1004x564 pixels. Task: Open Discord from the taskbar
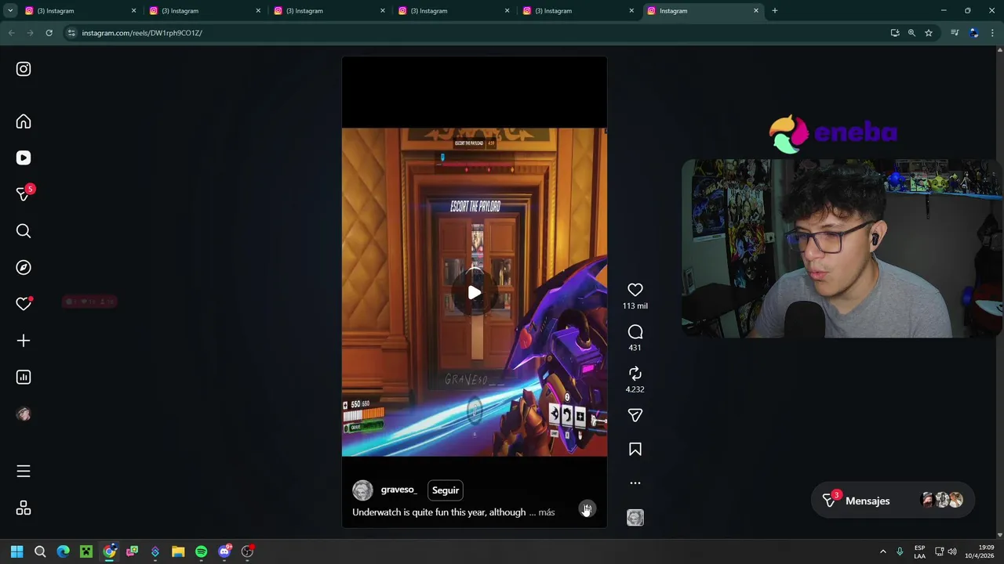coord(224,551)
